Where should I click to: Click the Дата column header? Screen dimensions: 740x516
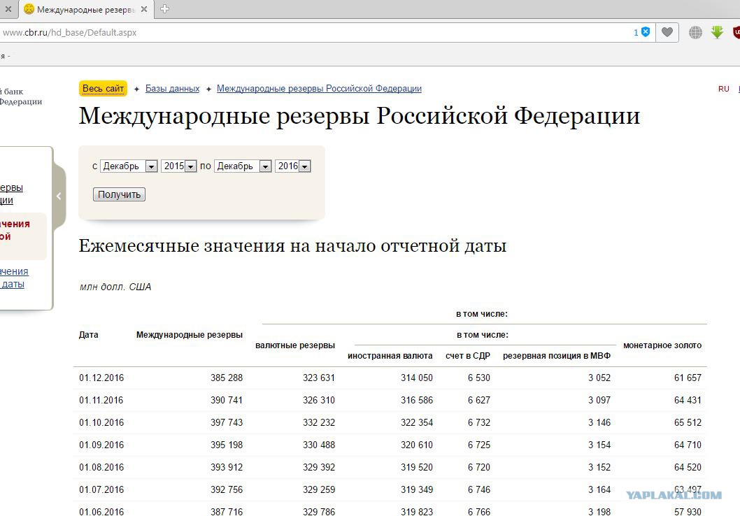point(89,335)
